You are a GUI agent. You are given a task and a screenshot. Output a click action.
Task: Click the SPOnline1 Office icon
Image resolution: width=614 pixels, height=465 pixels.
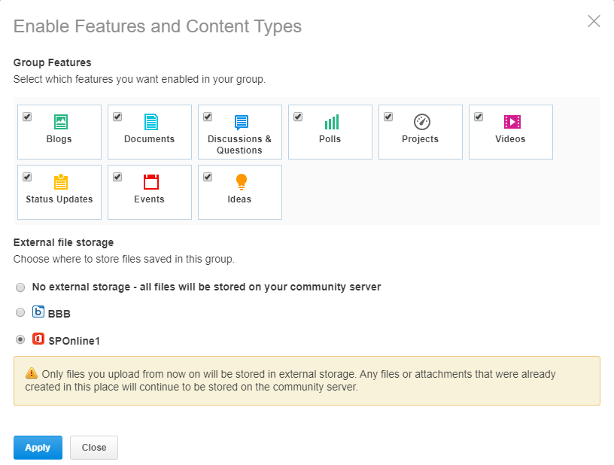[x=38, y=339]
